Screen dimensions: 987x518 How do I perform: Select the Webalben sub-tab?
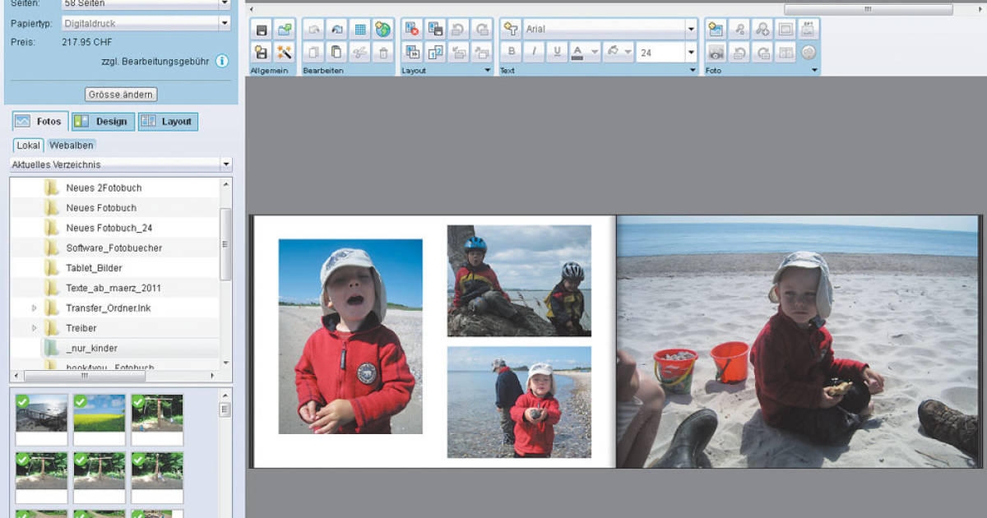pos(72,146)
